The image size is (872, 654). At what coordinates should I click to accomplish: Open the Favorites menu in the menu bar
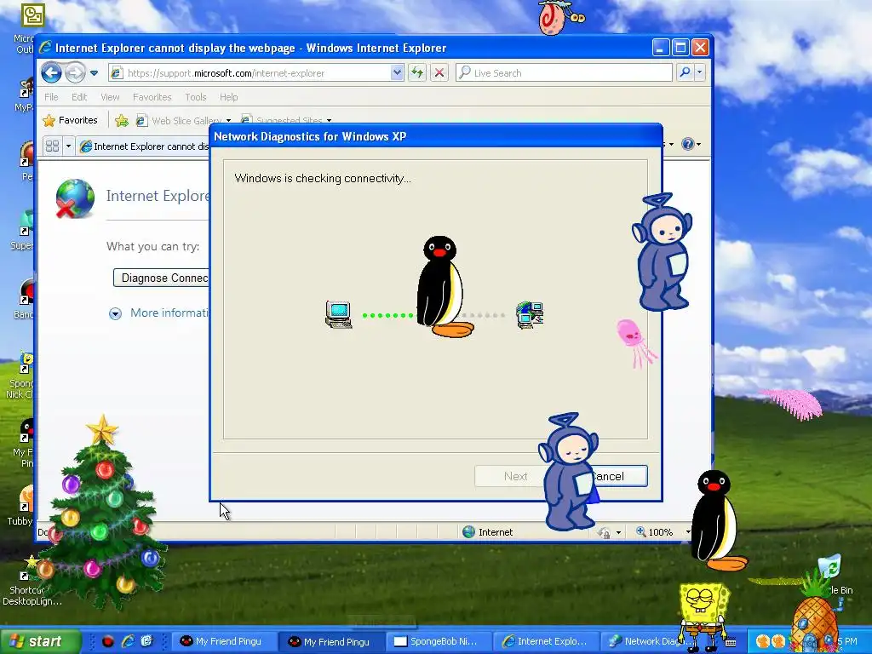(152, 97)
